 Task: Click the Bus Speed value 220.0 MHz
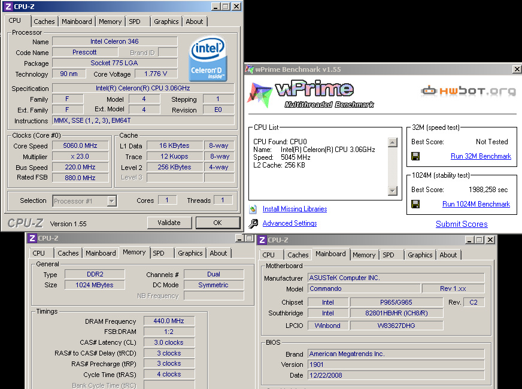[x=80, y=167]
